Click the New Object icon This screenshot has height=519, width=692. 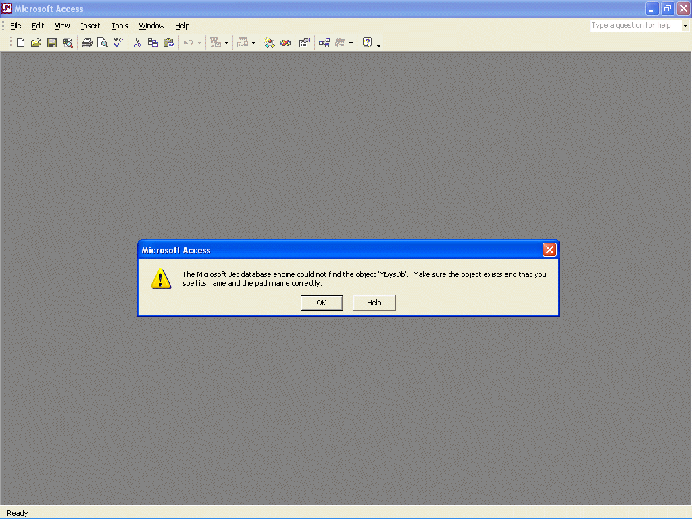pos(340,43)
